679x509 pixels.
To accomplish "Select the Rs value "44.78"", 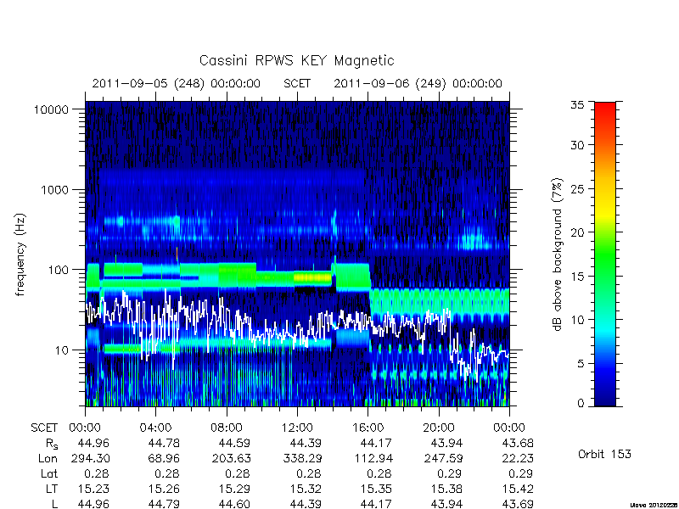I will point(164,443).
